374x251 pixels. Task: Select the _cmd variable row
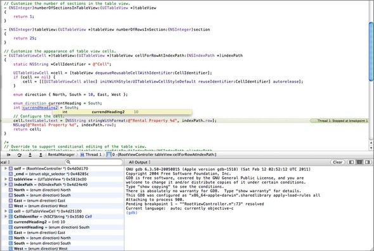pyautogui.click(x=62, y=174)
